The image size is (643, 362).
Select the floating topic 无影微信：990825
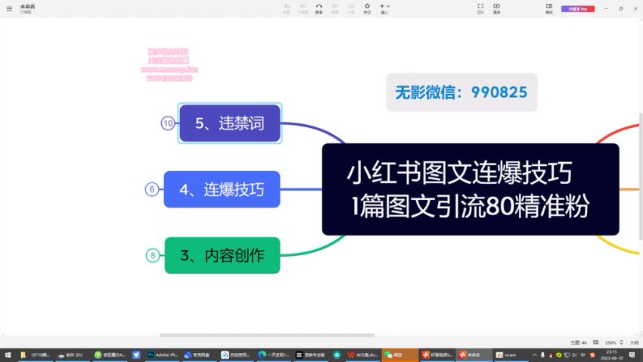coord(461,92)
